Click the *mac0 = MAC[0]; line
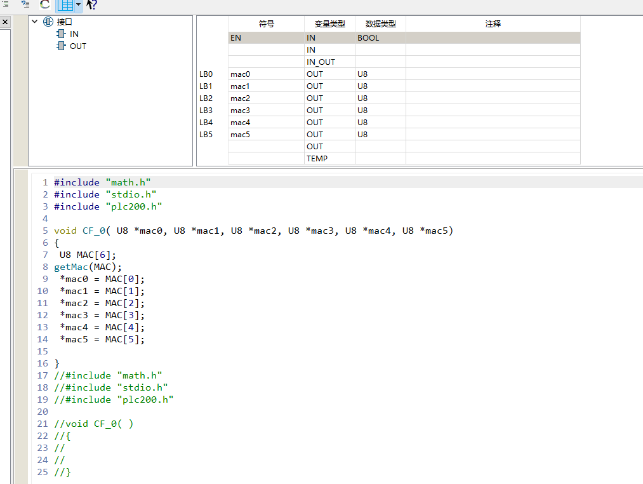This screenshot has height=484, width=643. (x=102, y=279)
